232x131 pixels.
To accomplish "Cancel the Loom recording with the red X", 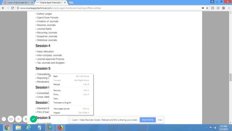I will point(18,119).
